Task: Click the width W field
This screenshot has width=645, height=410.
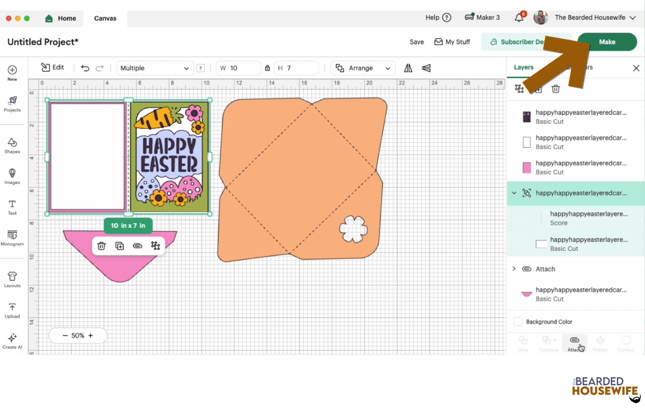Action: 238,68
